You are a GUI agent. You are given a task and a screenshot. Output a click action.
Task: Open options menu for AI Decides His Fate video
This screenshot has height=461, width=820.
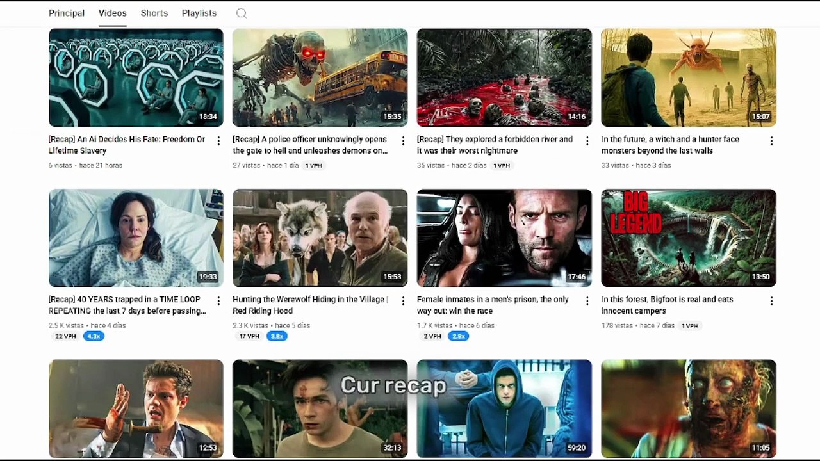(x=218, y=141)
